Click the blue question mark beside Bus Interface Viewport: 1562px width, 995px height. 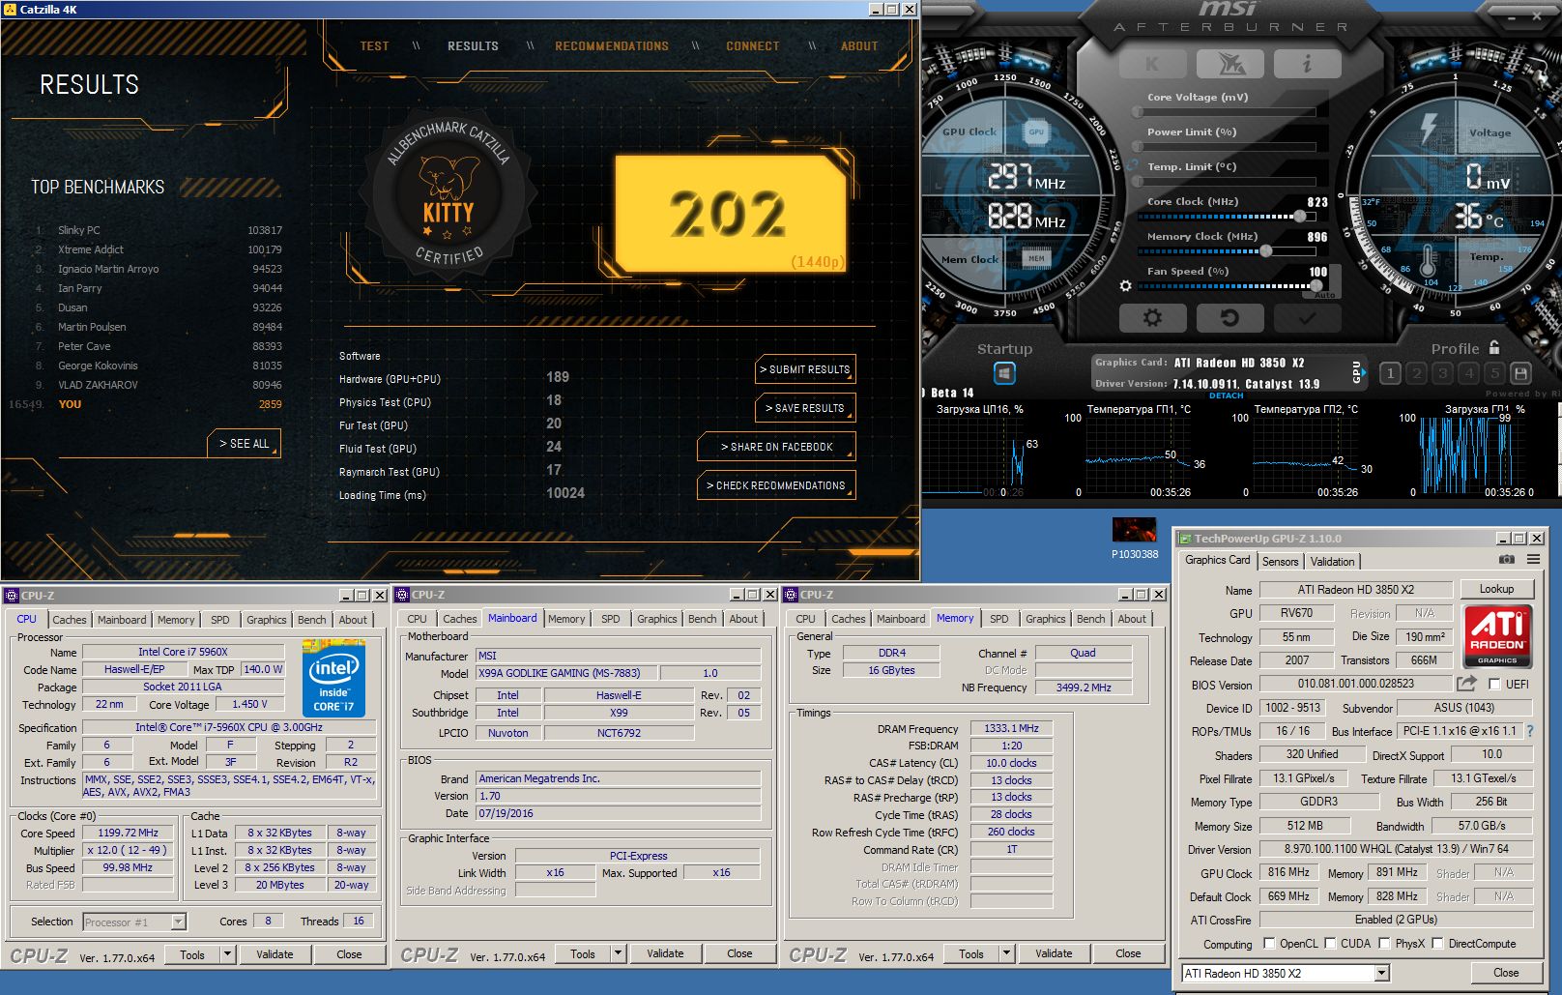(x=1530, y=731)
